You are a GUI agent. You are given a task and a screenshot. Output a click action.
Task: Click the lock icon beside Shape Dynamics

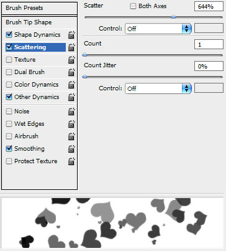71,35
